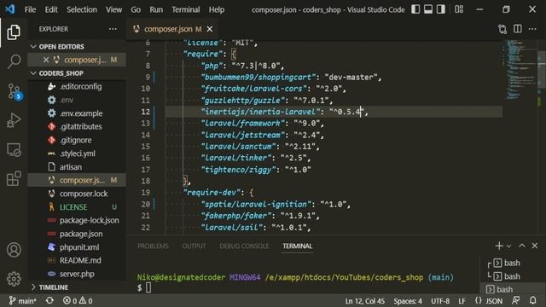
Task: Open the Selection menu
Action: pos(82,9)
